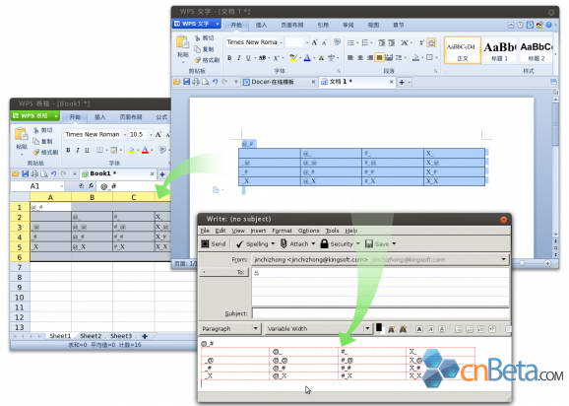
Task: Click increase indent icon in WPS Writer
Action: (391, 42)
